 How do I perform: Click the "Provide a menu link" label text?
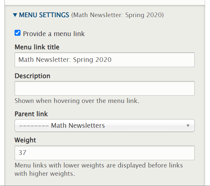click(54, 34)
